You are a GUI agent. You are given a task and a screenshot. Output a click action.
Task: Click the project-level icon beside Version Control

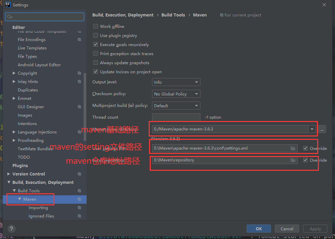pos(79,174)
